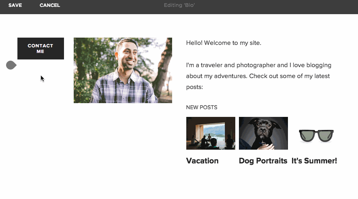The image size is (358, 199).
Task: Place cursor in 'Hello! Welcome to my site.'
Action: (x=224, y=43)
